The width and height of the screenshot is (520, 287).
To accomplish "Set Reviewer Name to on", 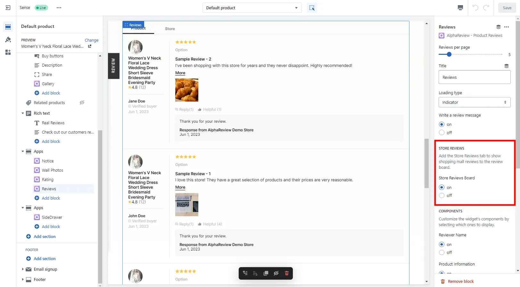I will coord(442,244).
